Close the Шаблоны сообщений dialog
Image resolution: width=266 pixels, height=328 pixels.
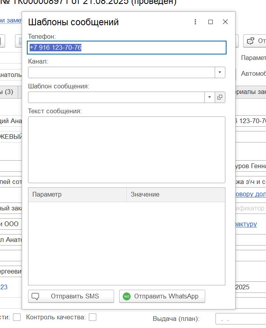[x=225, y=22]
